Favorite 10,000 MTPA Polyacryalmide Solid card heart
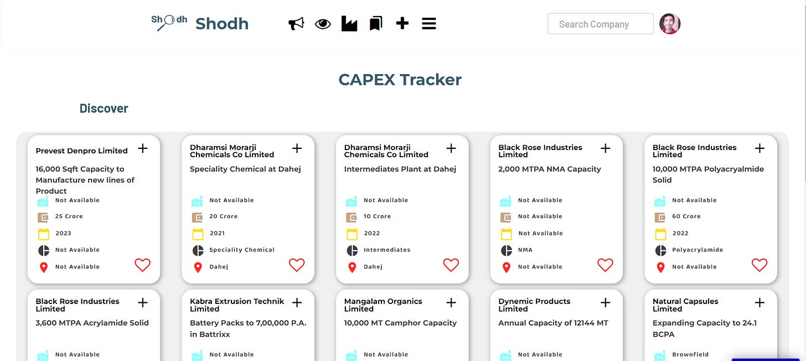Viewport: 806px width, 361px height. pos(760,265)
